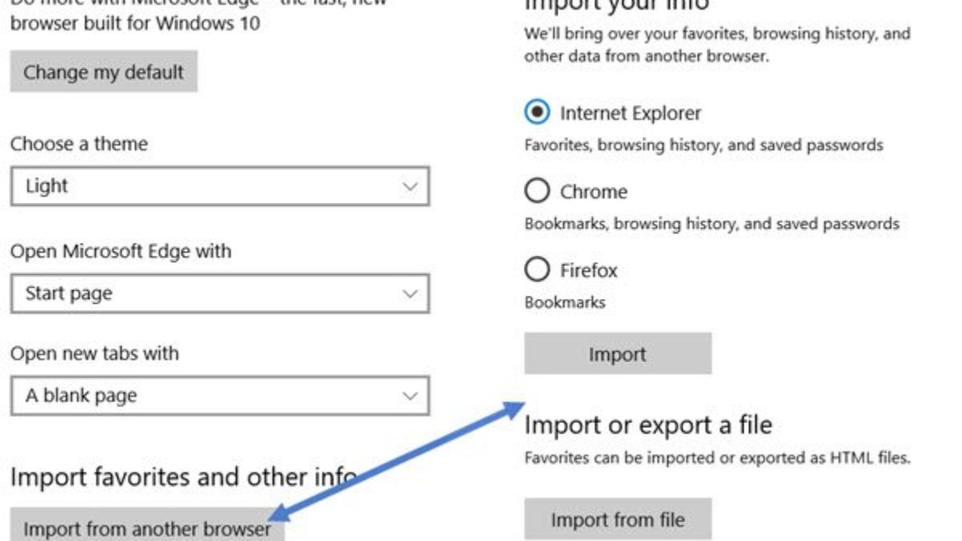Viewport: 962px width, 541px height.
Task: Click the Change my default button
Action: pos(103,72)
